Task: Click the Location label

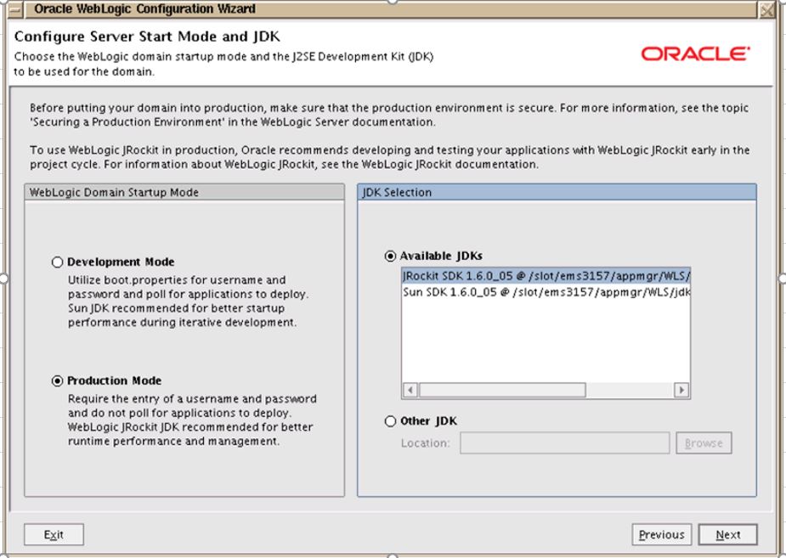Action: (426, 443)
